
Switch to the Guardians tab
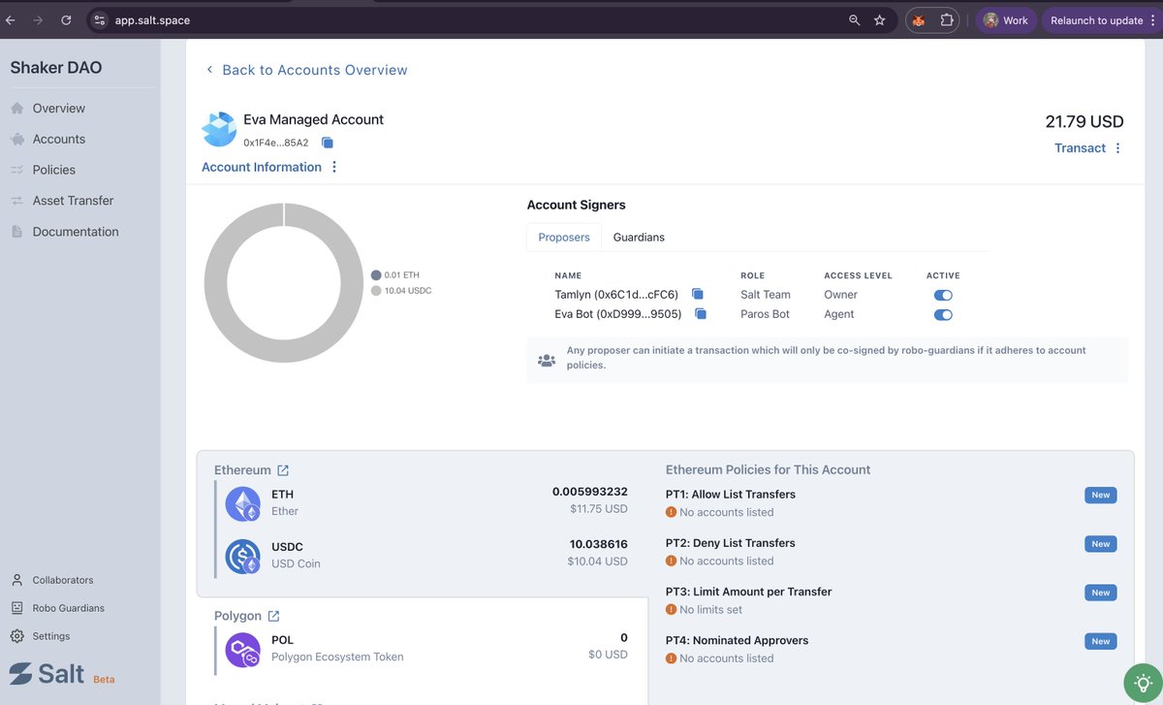[x=639, y=237]
